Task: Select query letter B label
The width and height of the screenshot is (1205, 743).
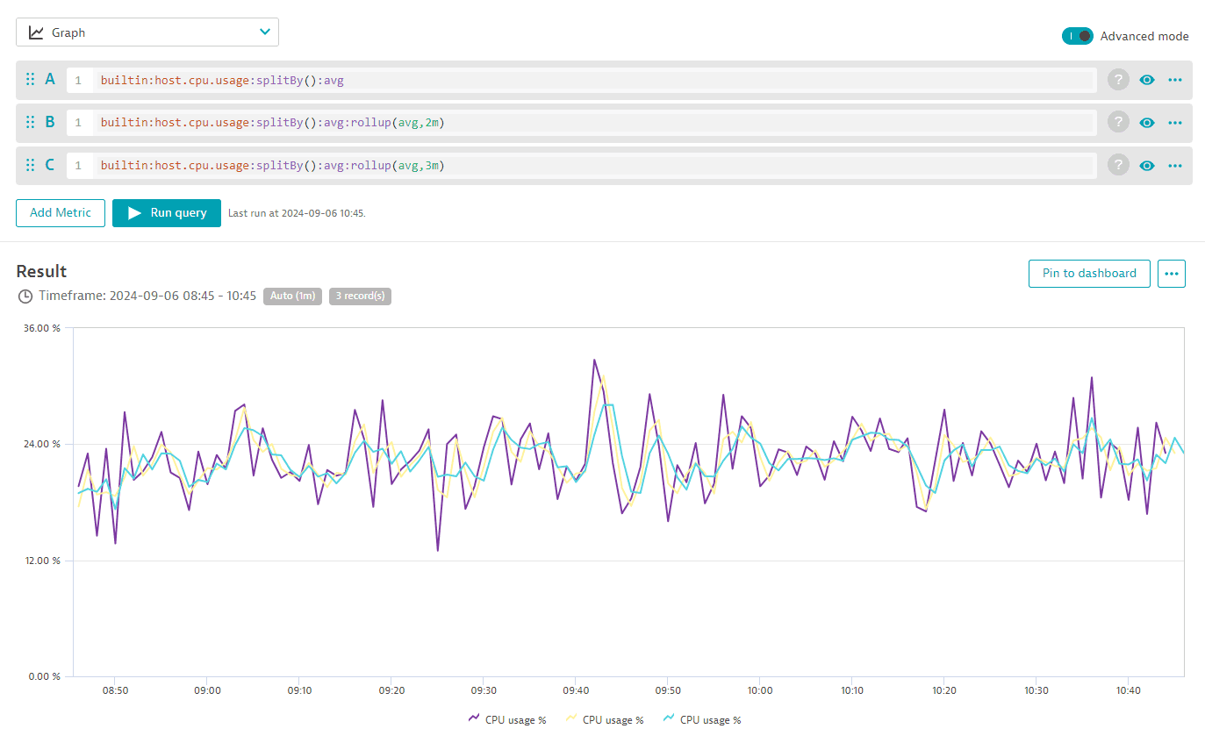Action: pos(50,122)
